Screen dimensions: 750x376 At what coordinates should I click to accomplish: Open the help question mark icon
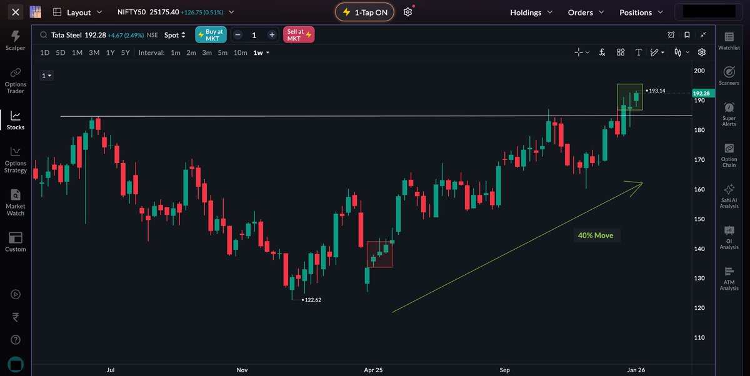[x=16, y=340]
